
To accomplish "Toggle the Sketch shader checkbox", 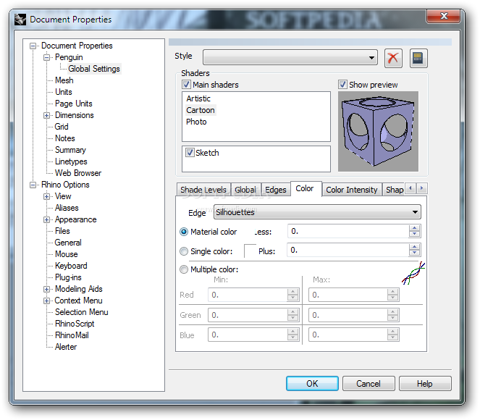I will [x=190, y=152].
